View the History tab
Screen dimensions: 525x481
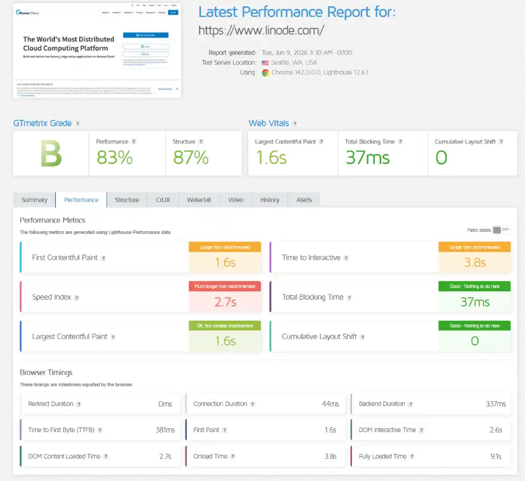(270, 200)
